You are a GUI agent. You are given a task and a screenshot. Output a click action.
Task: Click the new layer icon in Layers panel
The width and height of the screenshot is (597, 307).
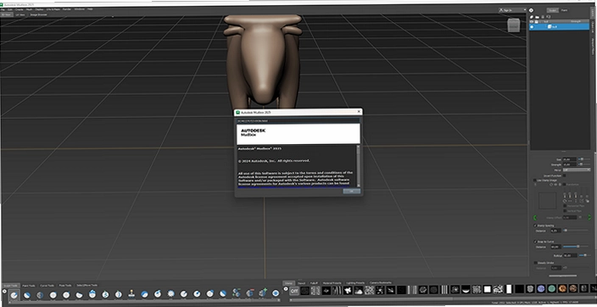(532, 17)
